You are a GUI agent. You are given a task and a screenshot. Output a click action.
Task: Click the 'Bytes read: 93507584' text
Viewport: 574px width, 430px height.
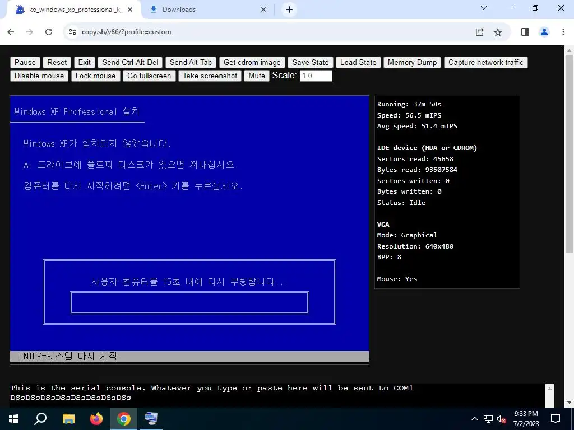[x=417, y=170]
